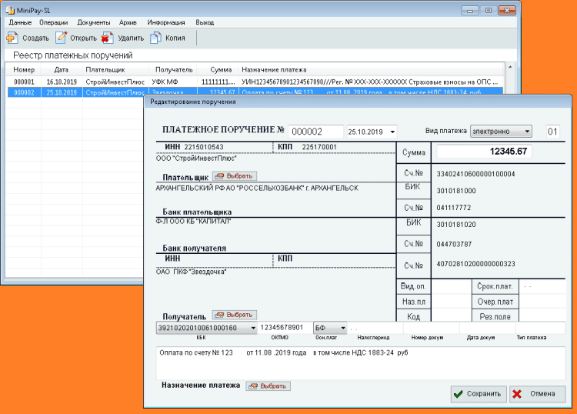
Task: Click the ОКТМО field 12345678901
Action: [285, 328]
